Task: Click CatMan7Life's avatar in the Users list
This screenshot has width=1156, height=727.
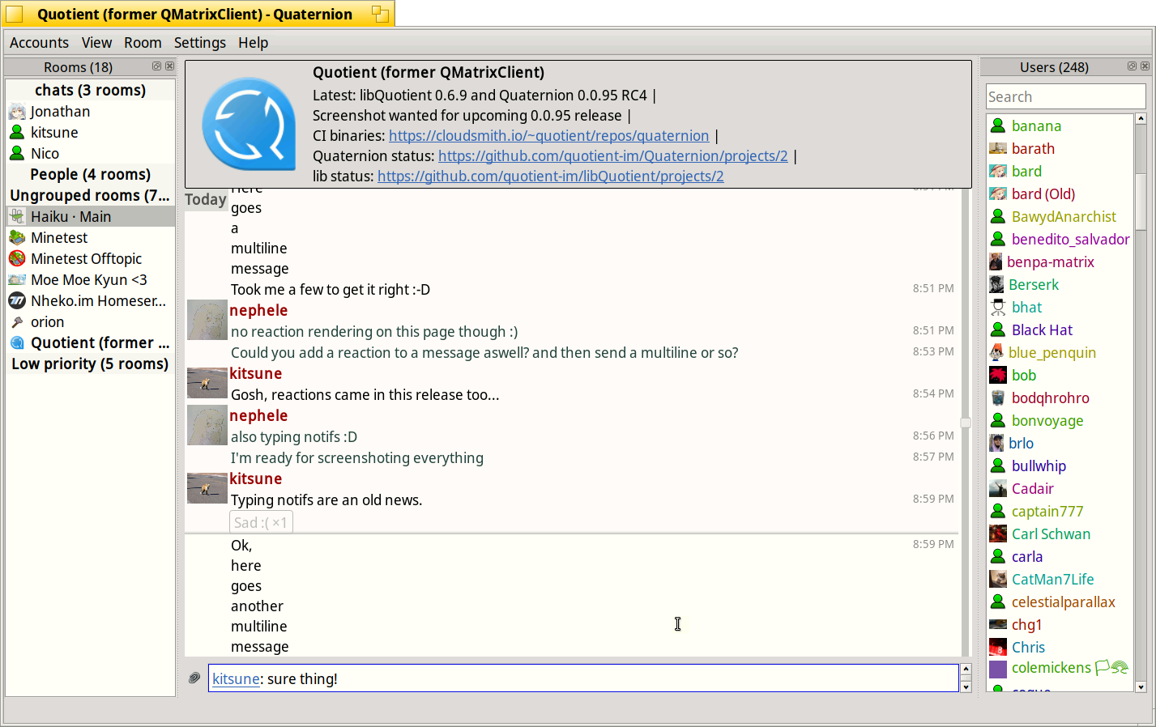Action: pos(998,580)
